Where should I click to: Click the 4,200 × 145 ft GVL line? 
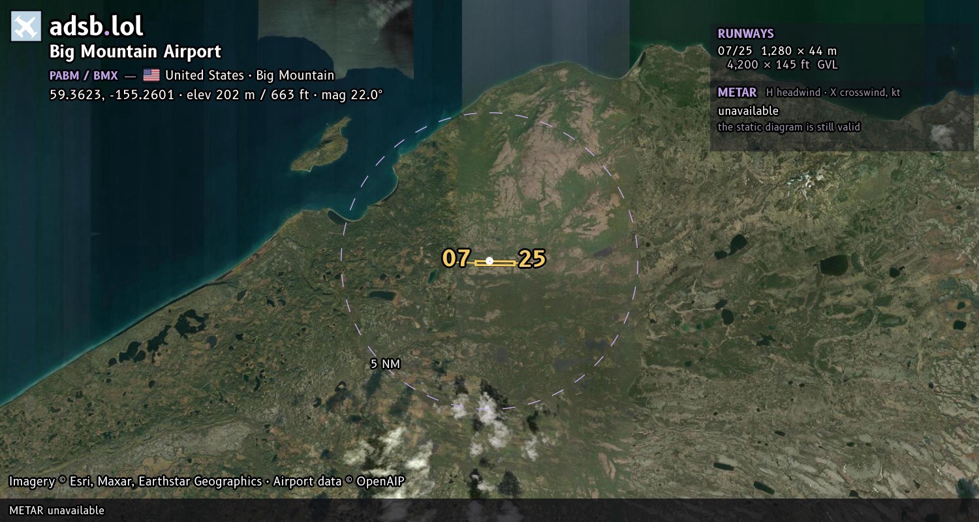click(x=782, y=65)
